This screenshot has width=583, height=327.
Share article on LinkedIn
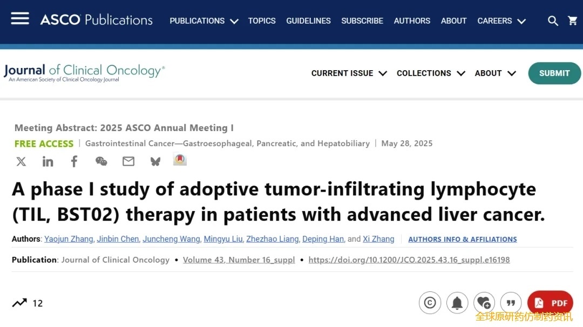click(x=48, y=161)
